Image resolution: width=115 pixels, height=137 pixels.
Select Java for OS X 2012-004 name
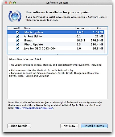coord(40,49)
